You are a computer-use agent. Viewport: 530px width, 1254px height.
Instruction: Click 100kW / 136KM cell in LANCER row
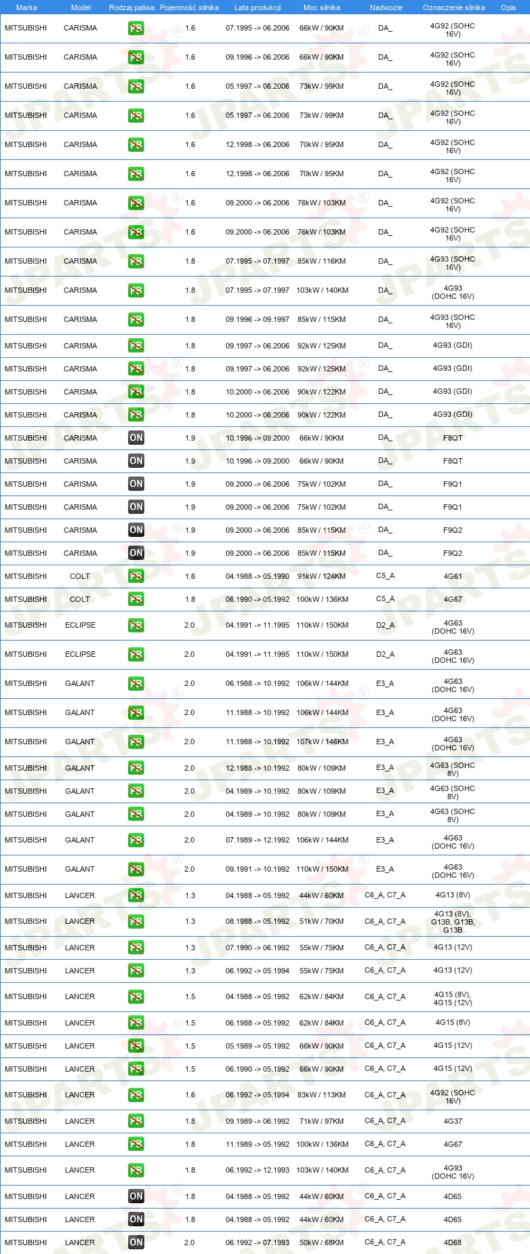pos(322,1144)
